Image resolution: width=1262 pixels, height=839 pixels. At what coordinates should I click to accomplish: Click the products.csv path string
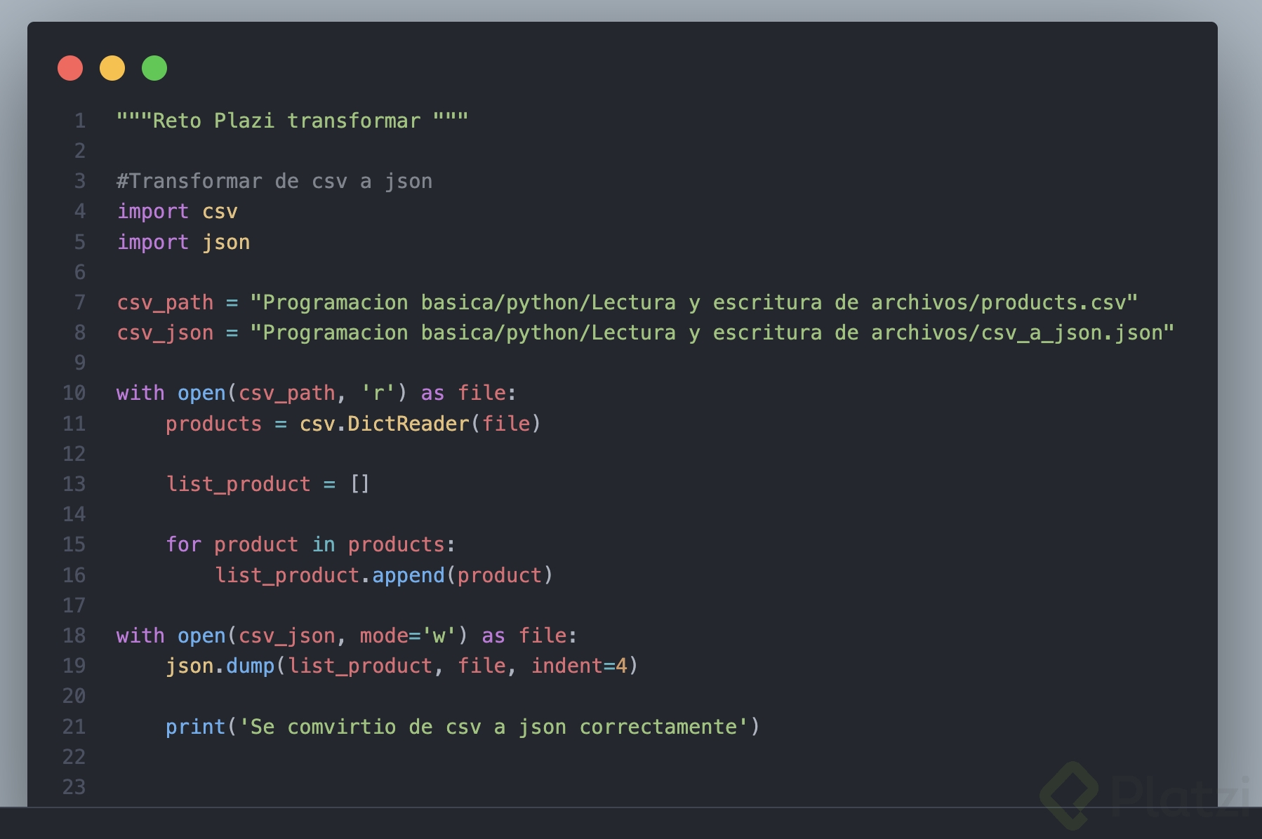click(693, 302)
